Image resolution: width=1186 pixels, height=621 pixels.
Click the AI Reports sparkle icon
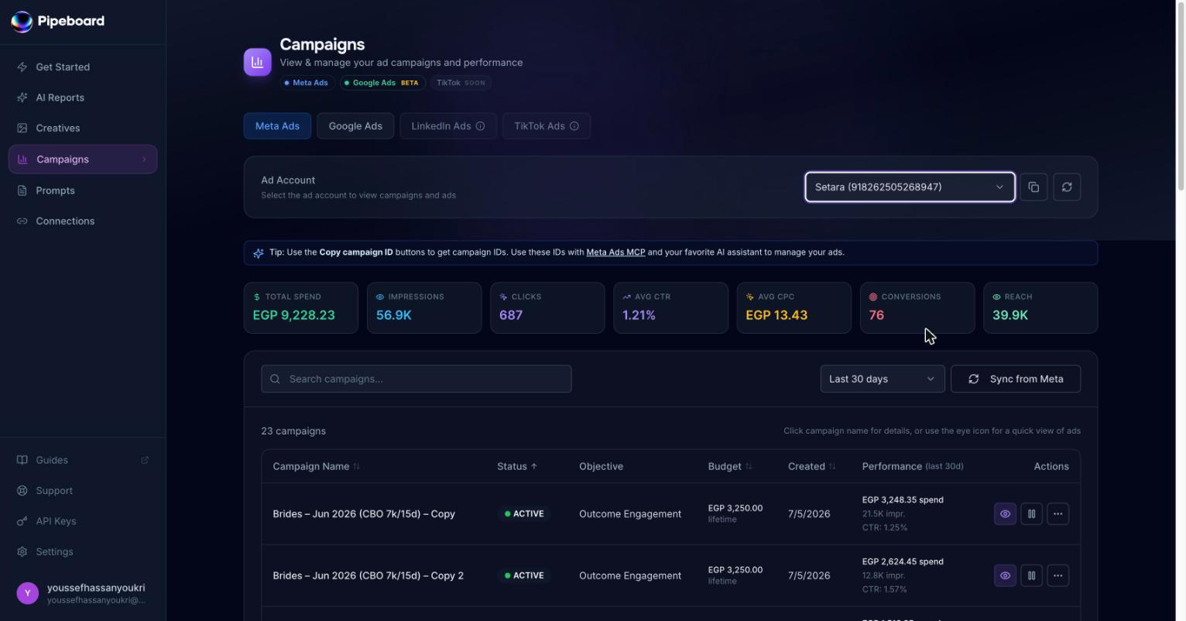pyautogui.click(x=22, y=98)
